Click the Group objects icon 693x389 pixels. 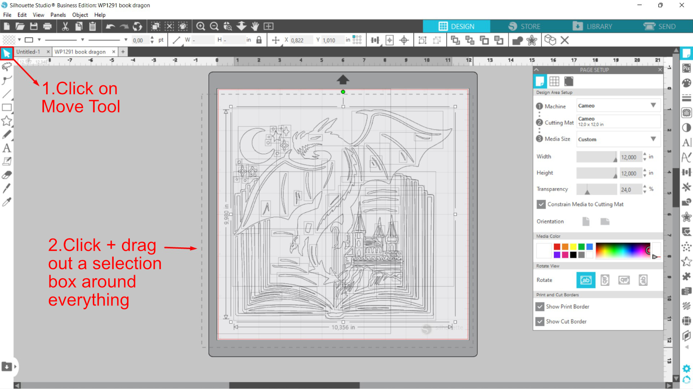tap(422, 40)
